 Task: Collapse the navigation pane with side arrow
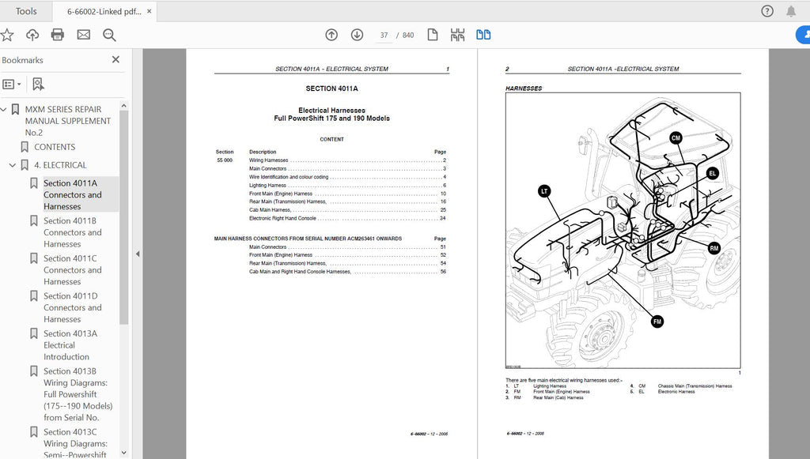pyautogui.click(x=138, y=254)
